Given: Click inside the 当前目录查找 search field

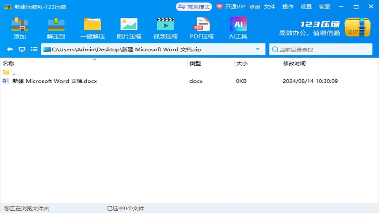Looking at the screenshot, I should coord(320,49).
